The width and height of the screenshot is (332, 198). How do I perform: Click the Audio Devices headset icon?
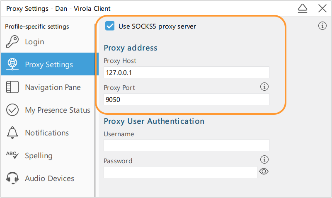(12, 178)
